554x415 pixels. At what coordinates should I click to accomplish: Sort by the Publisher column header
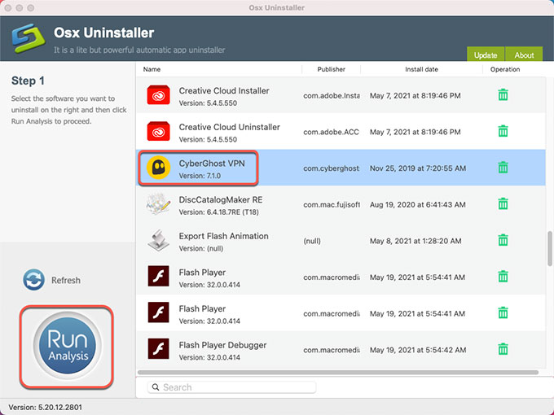tap(331, 69)
